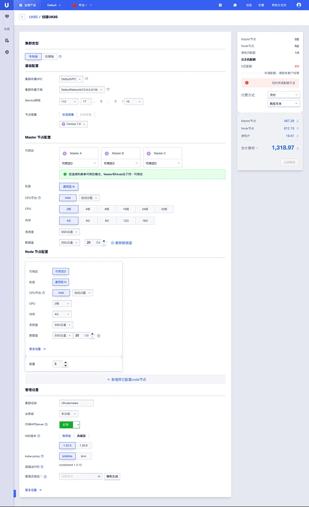This screenshot has width=309, height=507.
Task: Click refresh icon next to DefaultNetwork subnet
Action: 108,89
